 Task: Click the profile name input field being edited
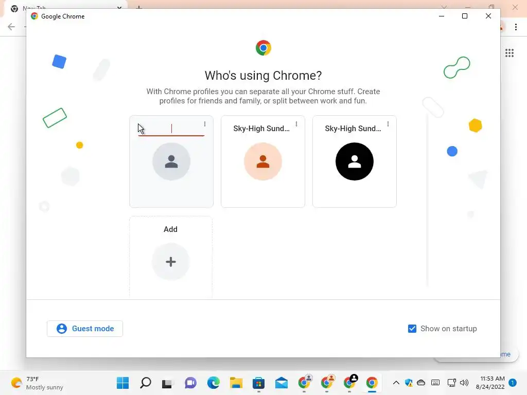[171, 129]
